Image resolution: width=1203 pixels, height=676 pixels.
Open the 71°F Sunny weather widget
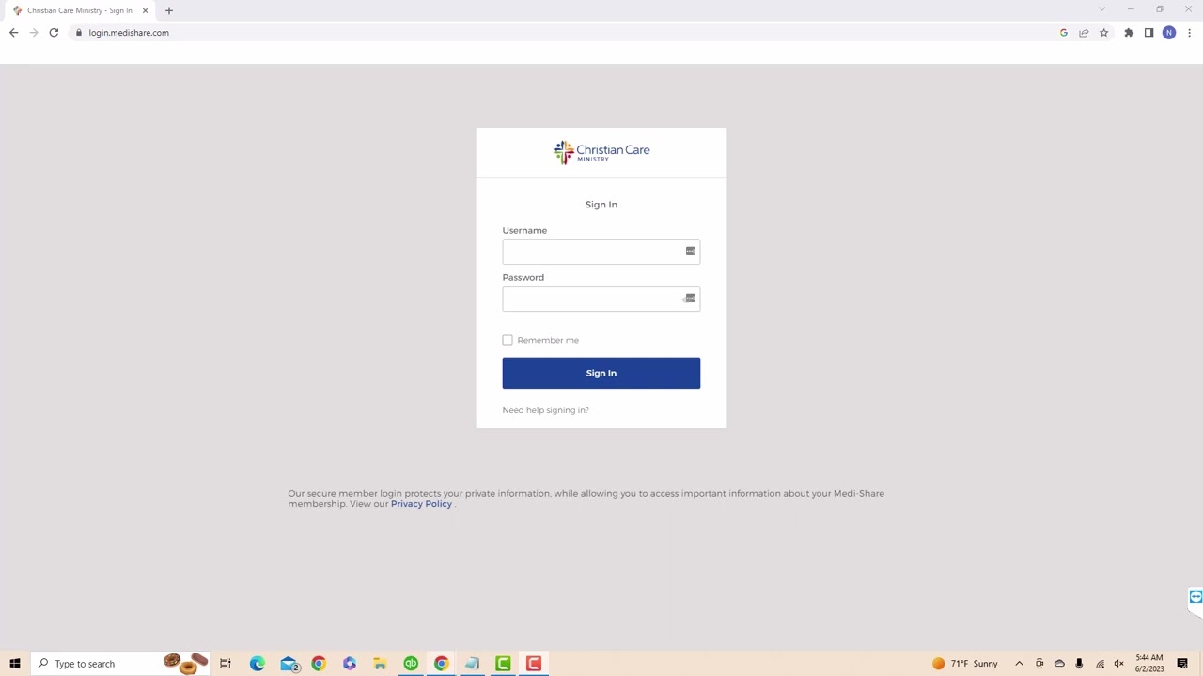[x=965, y=664]
